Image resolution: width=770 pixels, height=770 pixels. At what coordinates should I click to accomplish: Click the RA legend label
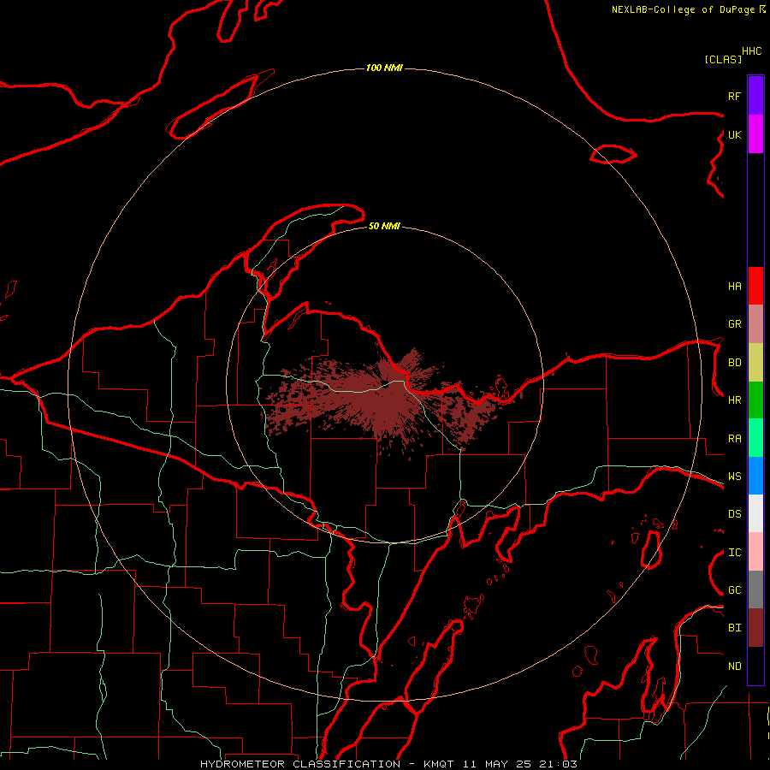[x=735, y=439]
